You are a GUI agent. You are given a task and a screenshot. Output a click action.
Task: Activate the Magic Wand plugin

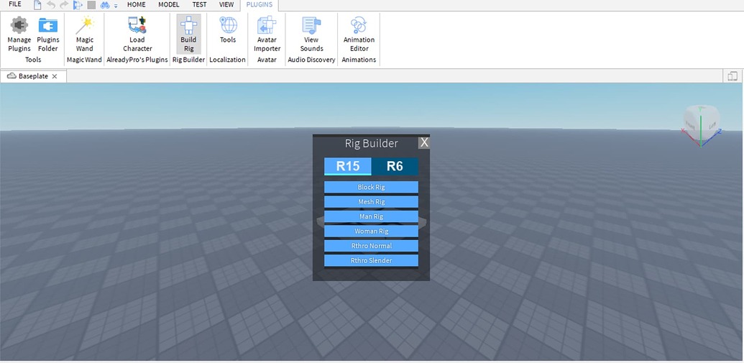(85, 34)
